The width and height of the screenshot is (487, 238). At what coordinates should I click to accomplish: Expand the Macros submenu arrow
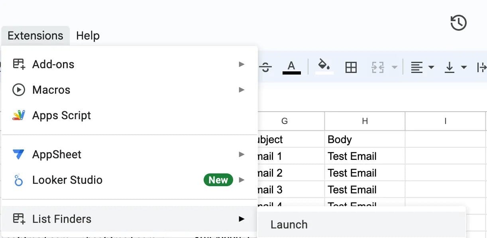[242, 90]
